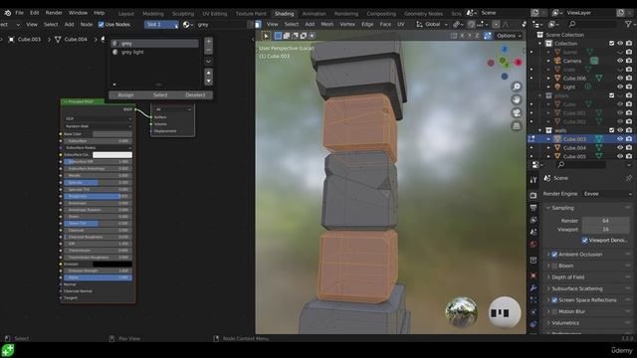
Task: Click the pan view hand icon
Action: click(x=517, y=99)
